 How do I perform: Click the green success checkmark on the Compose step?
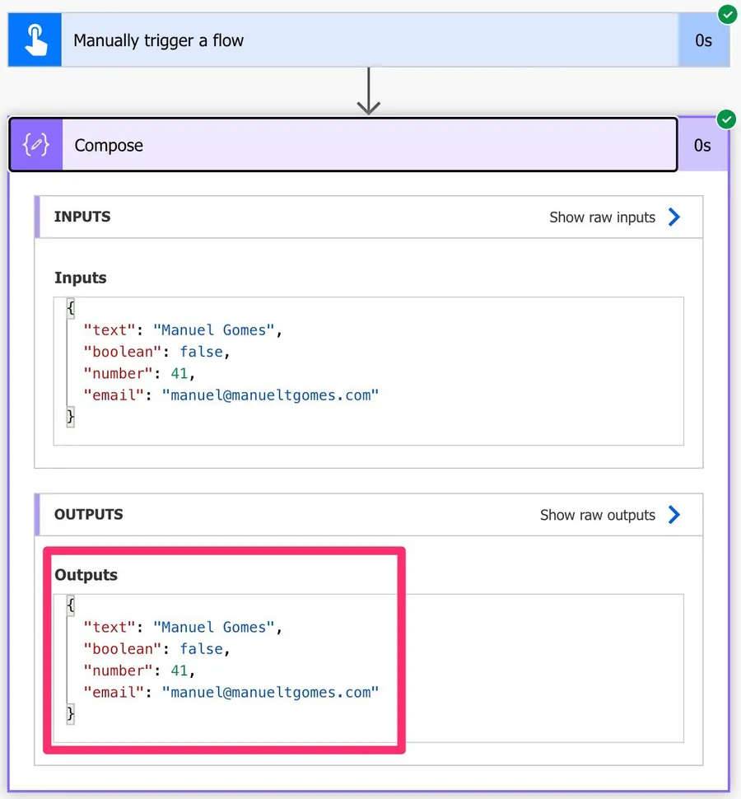pyautogui.click(x=726, y=119)
